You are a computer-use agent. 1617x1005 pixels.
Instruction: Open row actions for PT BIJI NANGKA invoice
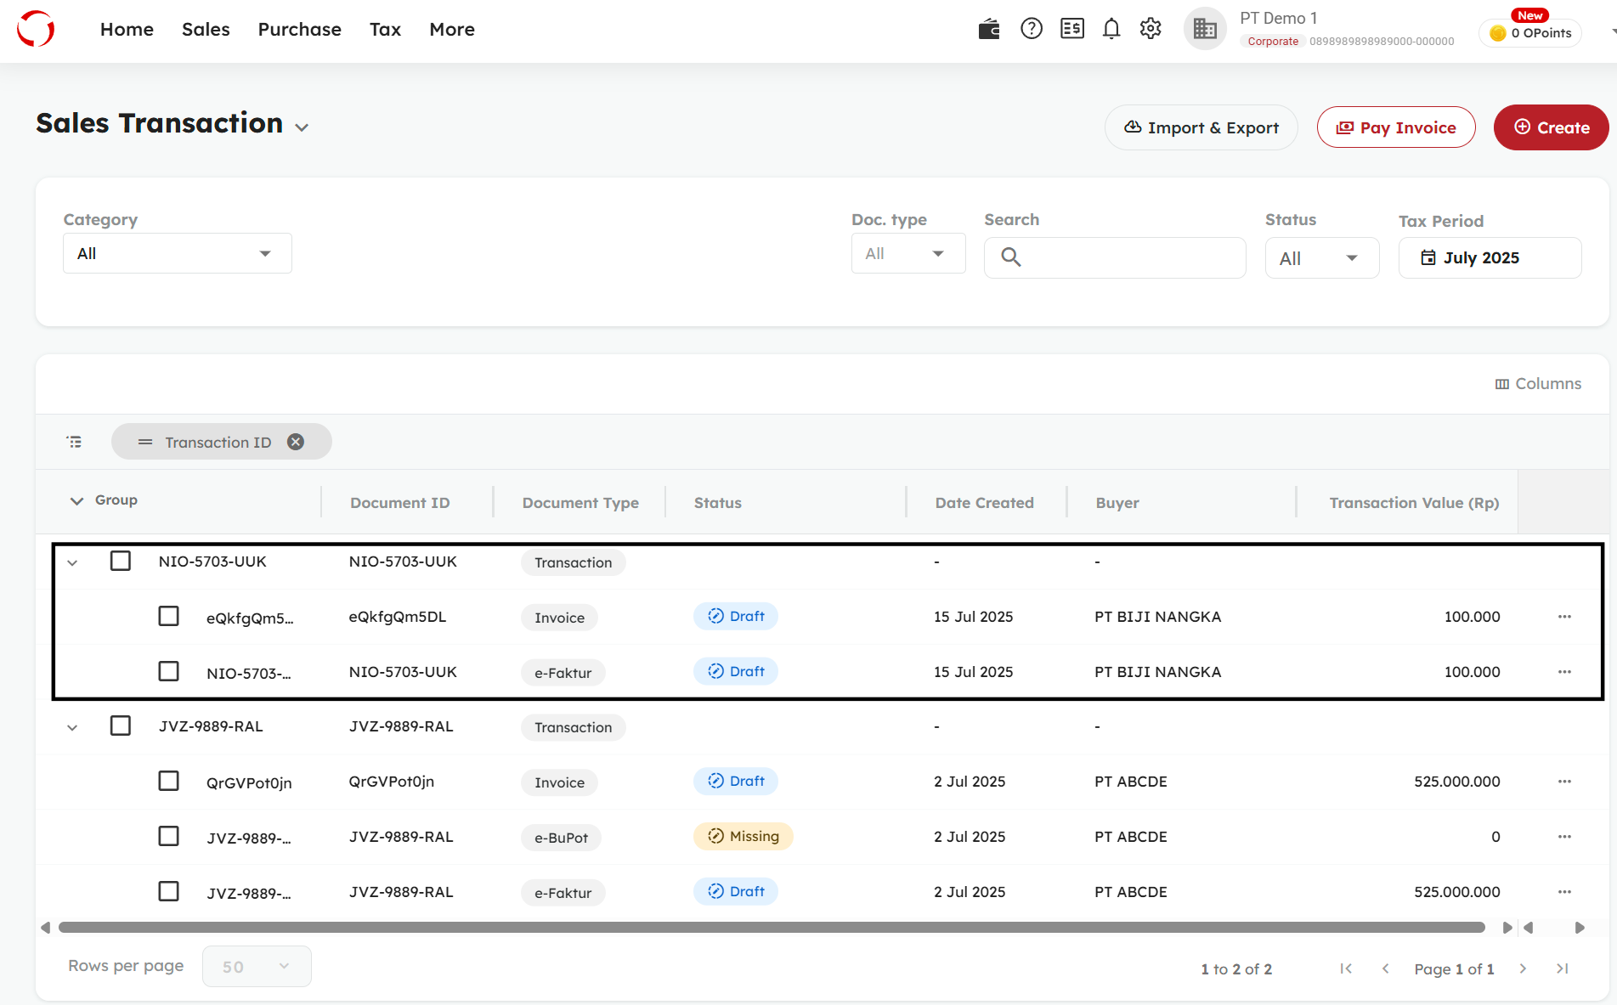(x=1564, y=617)
